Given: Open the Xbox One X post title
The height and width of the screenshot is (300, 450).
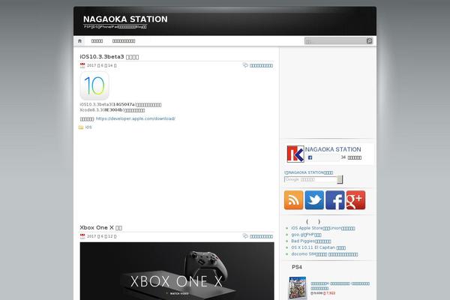Looking at the screenshot, I should coord(101,228).
